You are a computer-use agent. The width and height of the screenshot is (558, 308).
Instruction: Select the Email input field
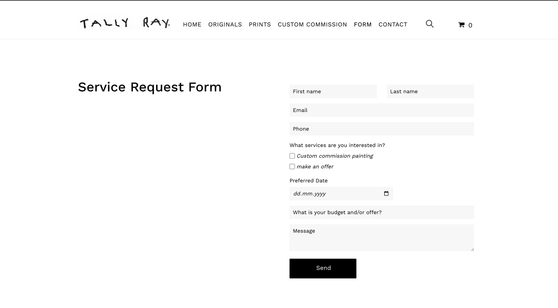382,110
